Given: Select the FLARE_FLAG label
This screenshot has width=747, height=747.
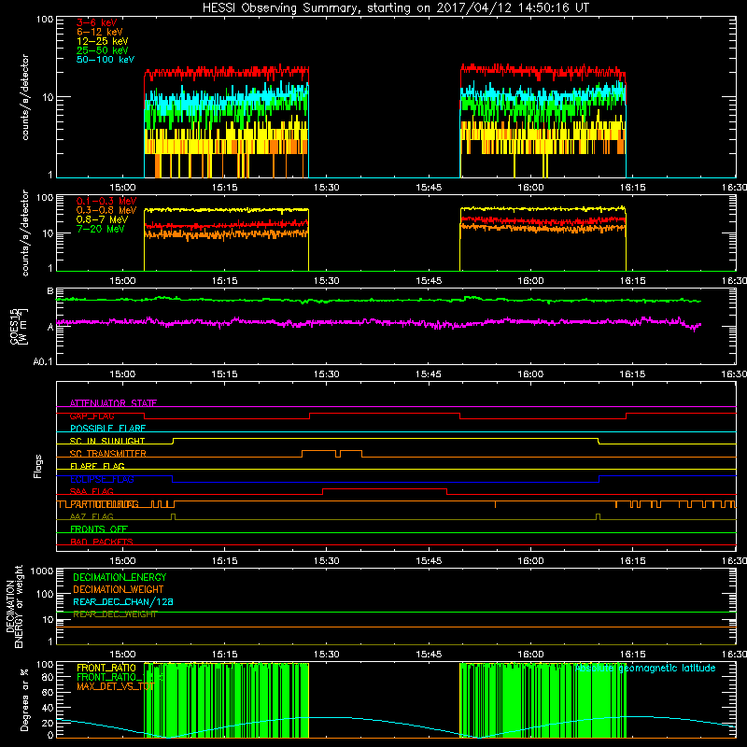Looking at the screenshot, I should click(x=97, y=466).
